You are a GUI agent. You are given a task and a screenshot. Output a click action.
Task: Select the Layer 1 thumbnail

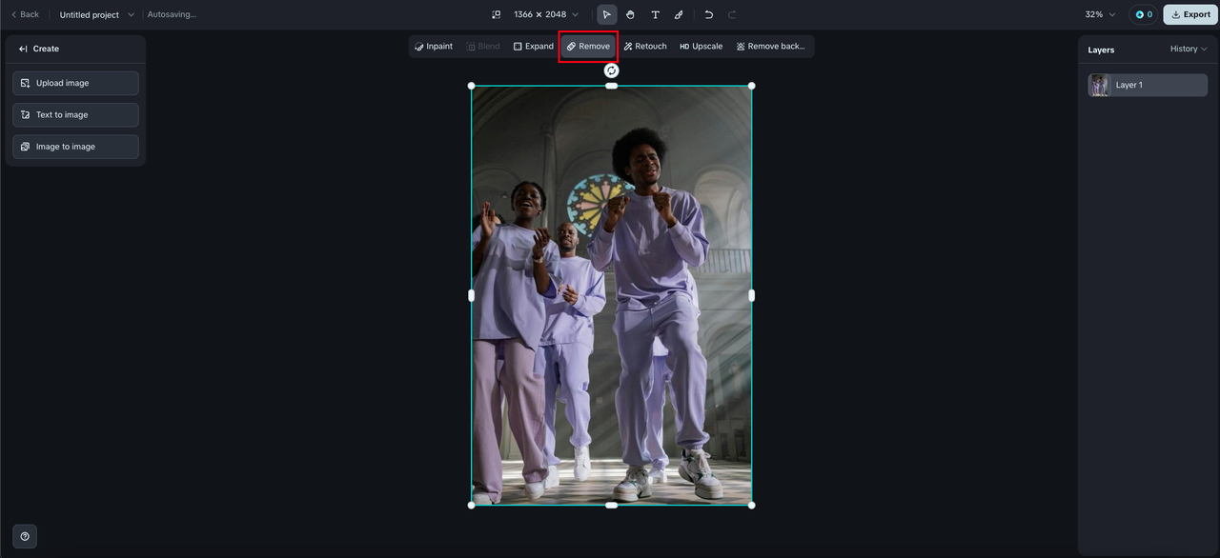click(x=1100, y=85)
